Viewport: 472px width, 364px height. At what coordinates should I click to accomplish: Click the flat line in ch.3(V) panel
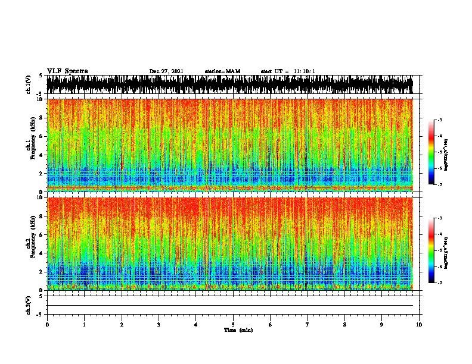point(229,306)
